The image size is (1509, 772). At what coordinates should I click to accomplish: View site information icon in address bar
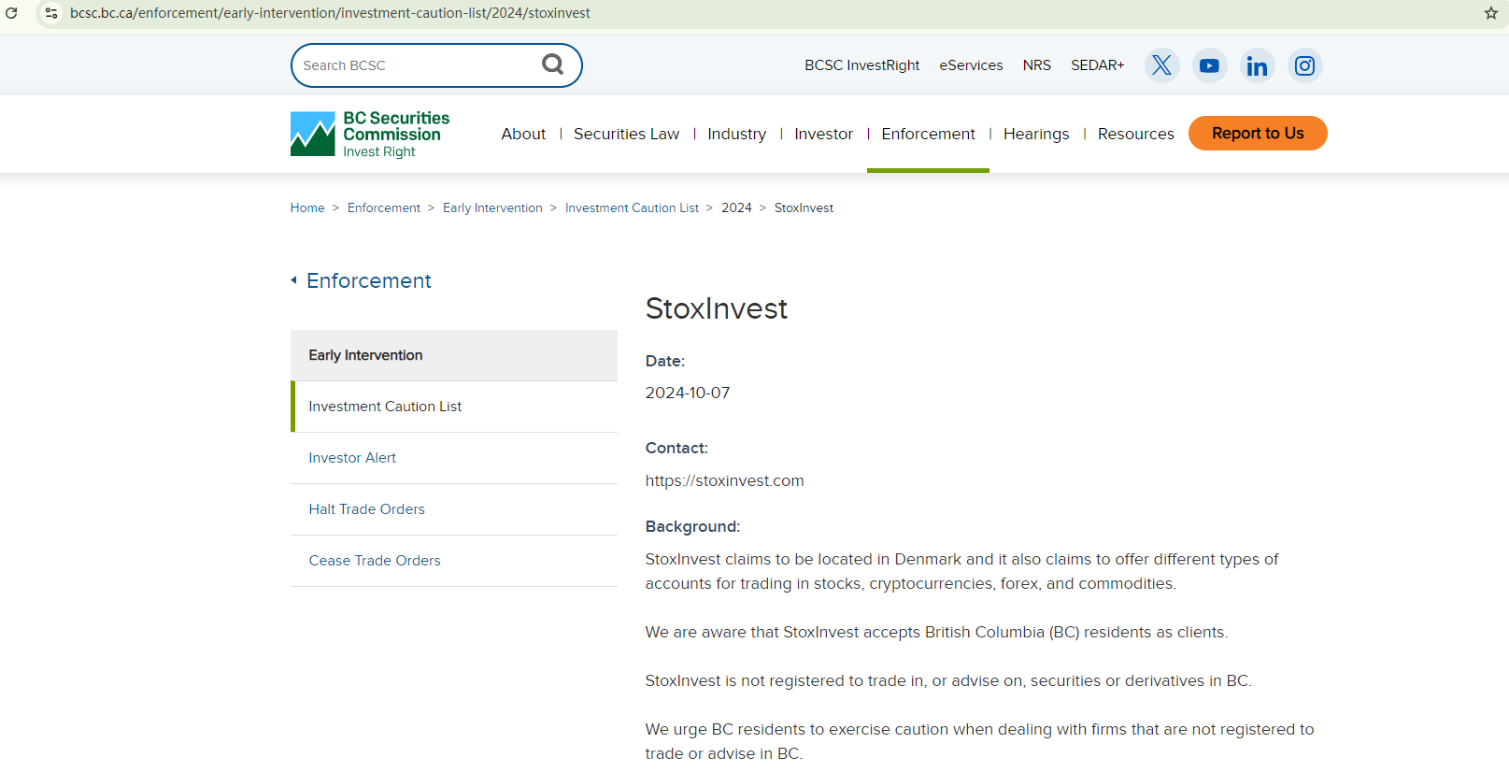(x=51, y=13)
